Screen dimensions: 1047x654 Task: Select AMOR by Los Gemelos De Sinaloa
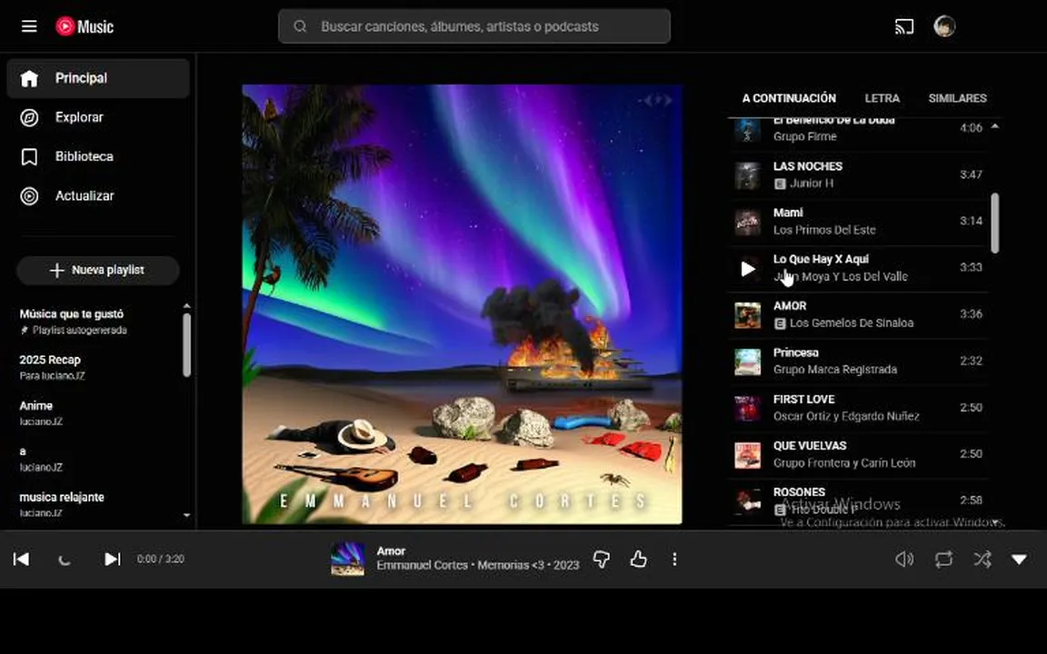coord(859,314)
